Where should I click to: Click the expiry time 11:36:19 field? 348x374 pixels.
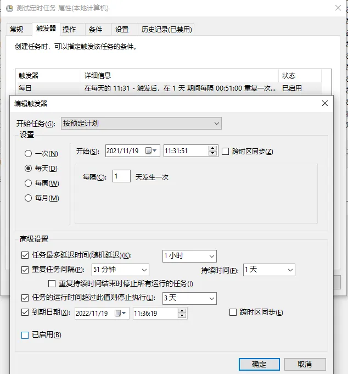point(155,313)
